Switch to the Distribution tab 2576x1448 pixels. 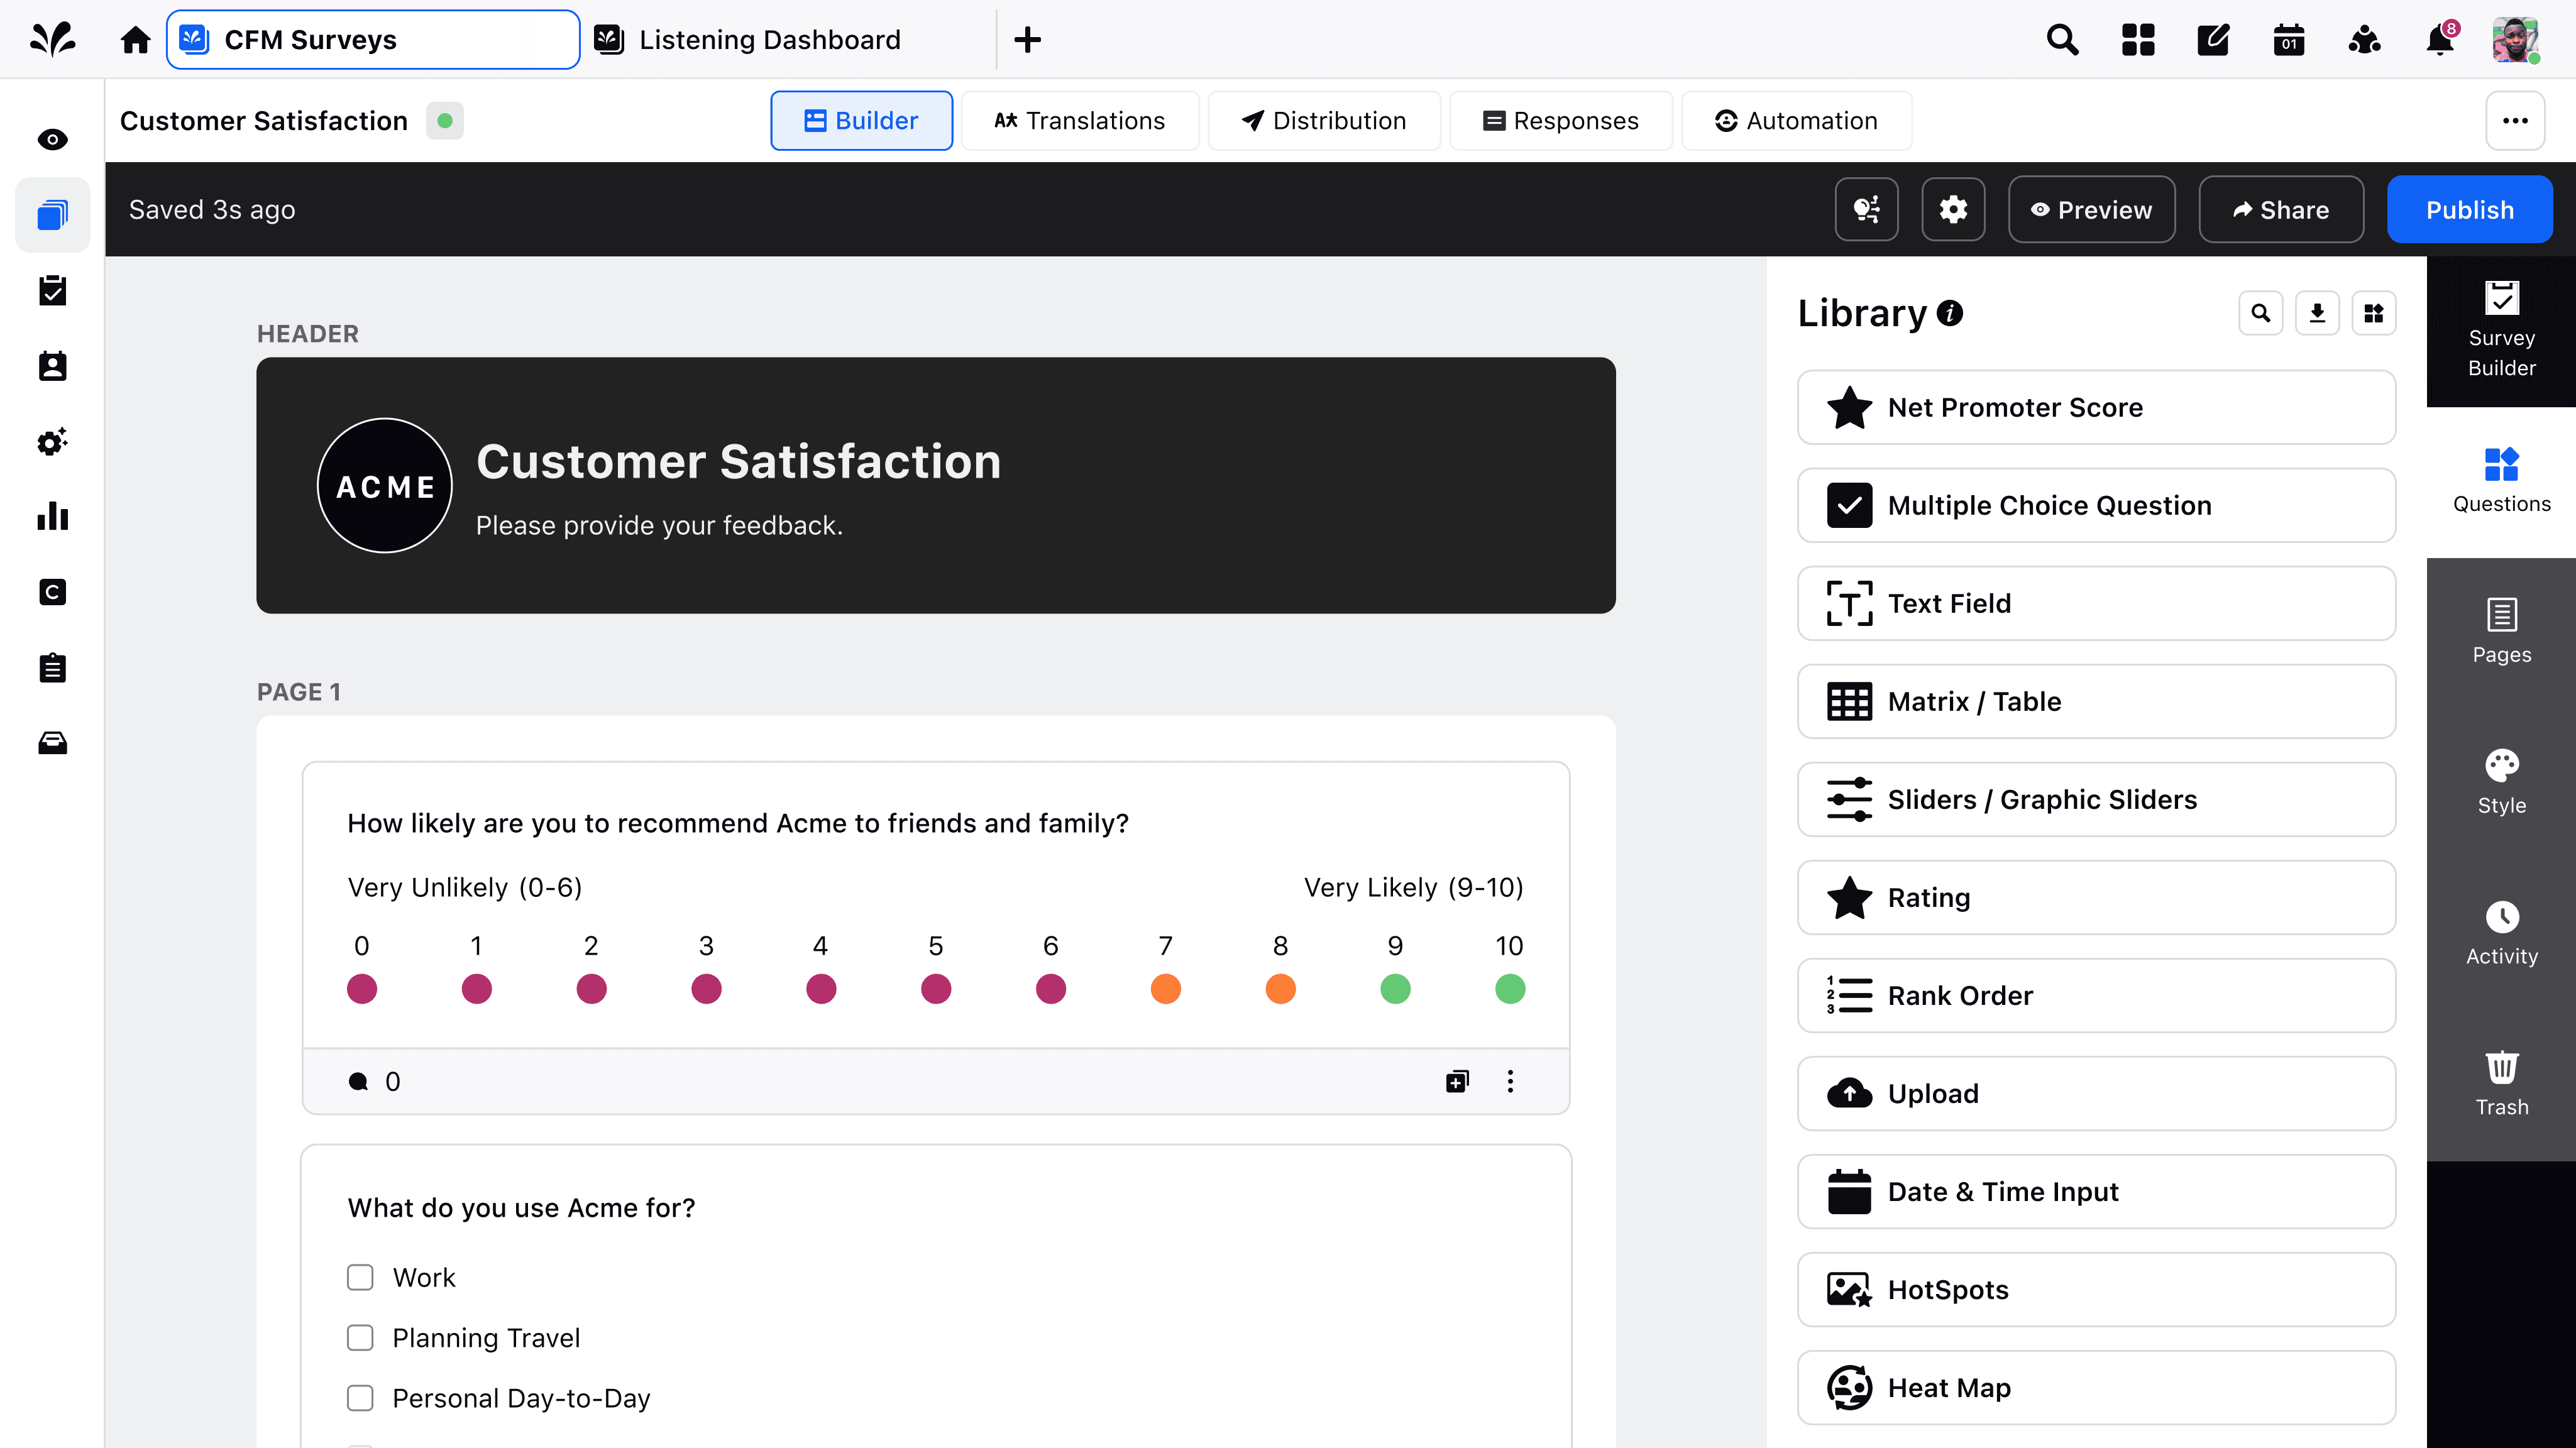[1324, 120]
